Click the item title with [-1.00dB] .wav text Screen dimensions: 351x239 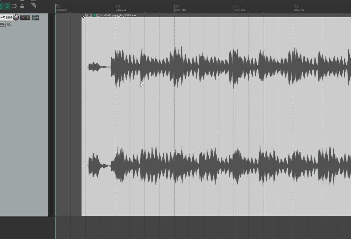[118, 15]
